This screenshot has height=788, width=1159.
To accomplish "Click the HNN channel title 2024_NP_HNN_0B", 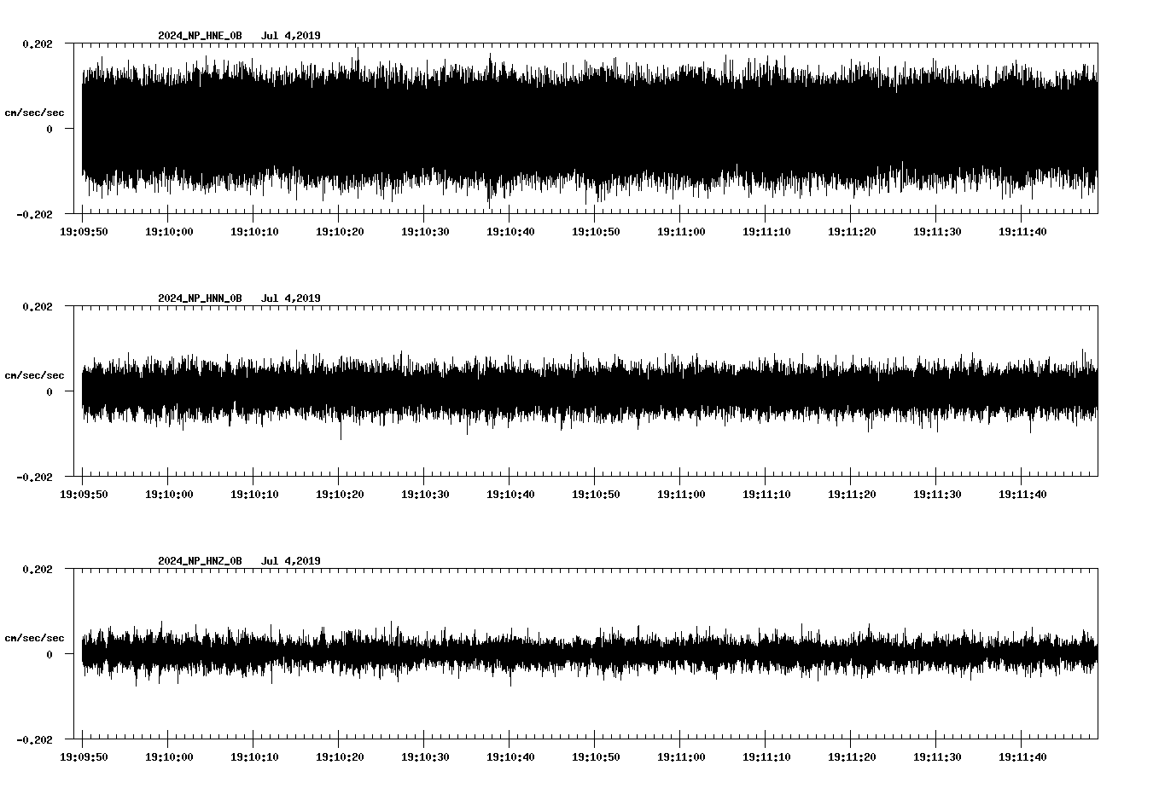I will [200, 298].
